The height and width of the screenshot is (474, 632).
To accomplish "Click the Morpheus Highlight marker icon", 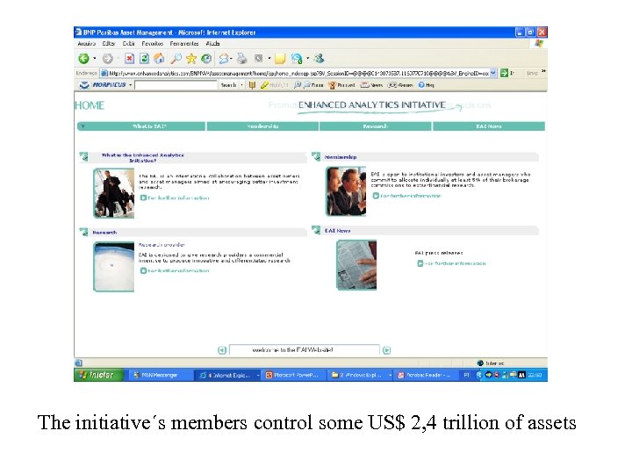I will point(264,85).
